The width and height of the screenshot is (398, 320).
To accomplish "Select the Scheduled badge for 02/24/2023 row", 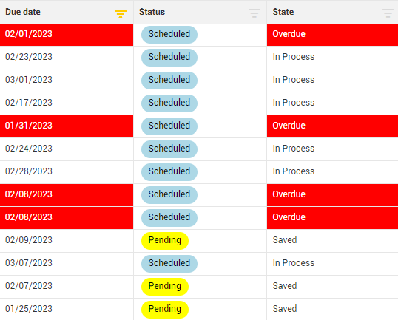I will (x=169, y=149).
